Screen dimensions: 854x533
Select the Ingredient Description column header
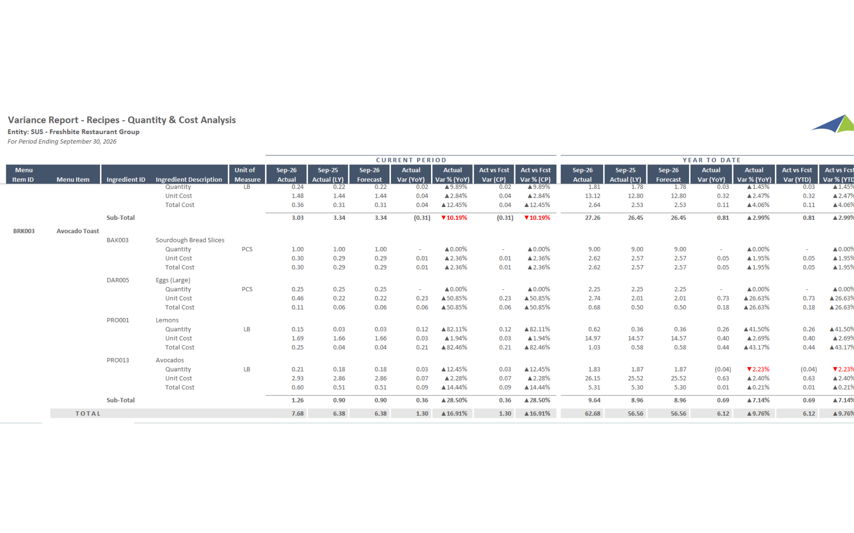click(189, 179)
